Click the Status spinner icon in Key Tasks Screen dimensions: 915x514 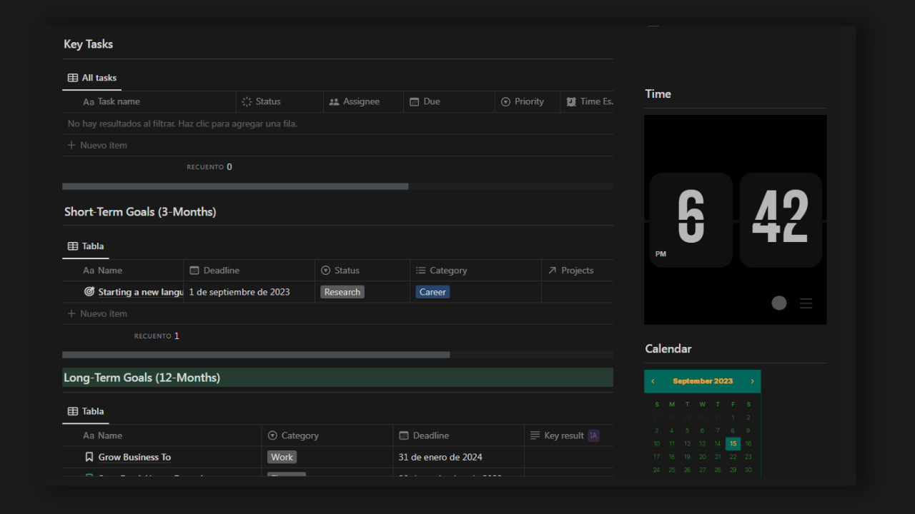pyautogui.click(x=247, y=101)
